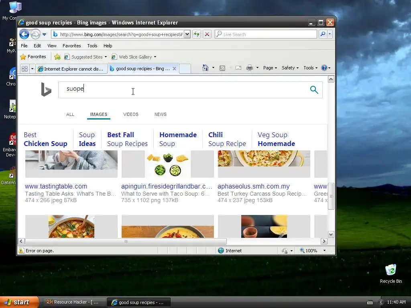The width and height of the screenshot is (411, 308).
Task: Refresh the page with the green arrows icon
Action: 197,34
